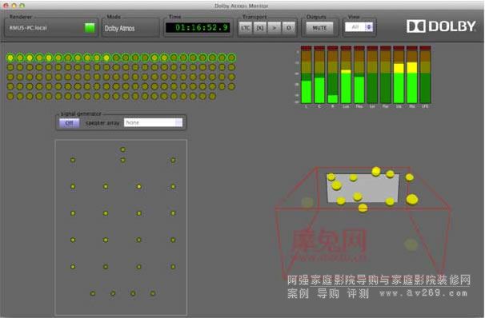Click the rewind-to-start [K] transport button
485x318 pixels.
(x=260, y=28)
